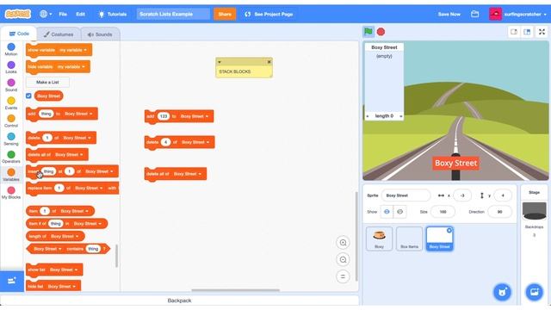Edit the project title field
Viewport: 551px width, 310px height.
click(x=173, y=14)
